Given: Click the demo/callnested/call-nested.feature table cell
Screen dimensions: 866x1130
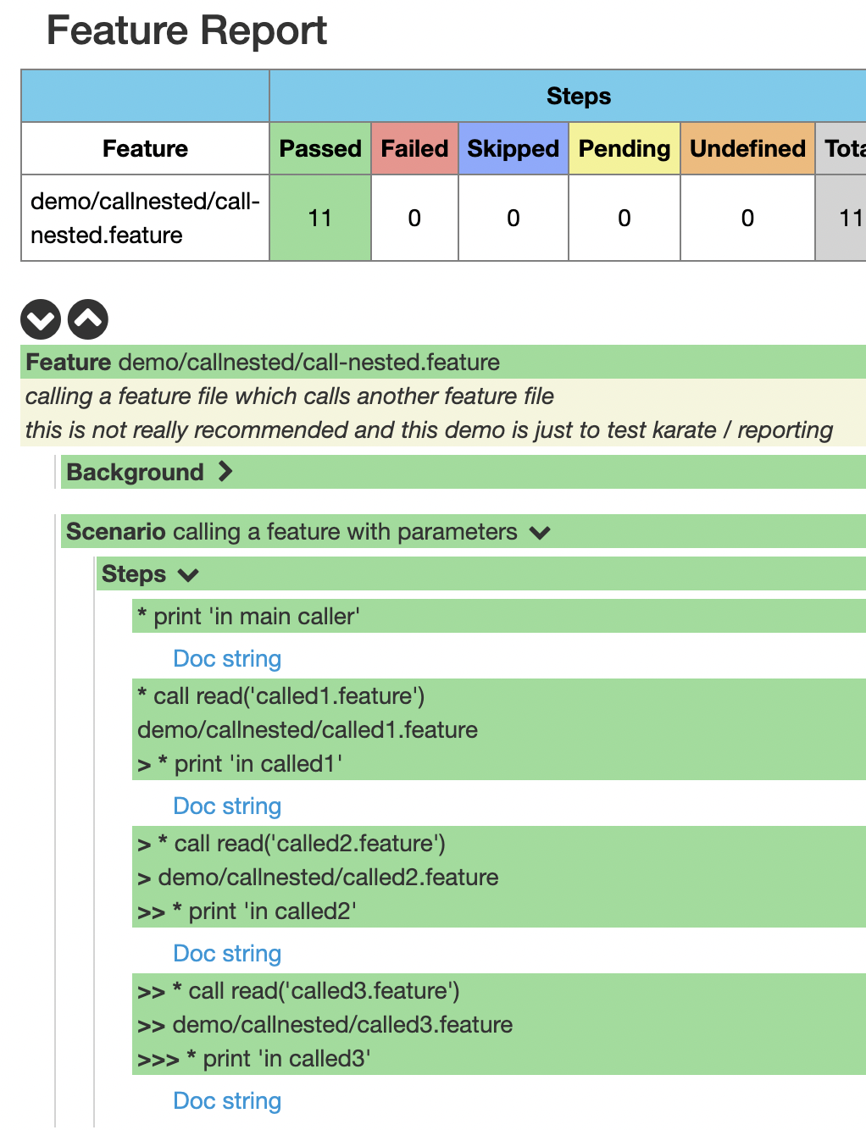Looking at the screenshot, I should click(144, 218).
